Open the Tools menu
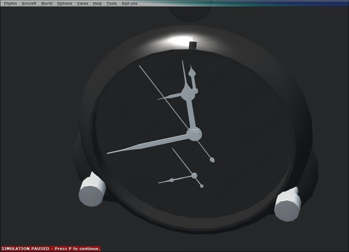Image resolution: width=349 pixels, height=252 pixels. pos(111,3)
